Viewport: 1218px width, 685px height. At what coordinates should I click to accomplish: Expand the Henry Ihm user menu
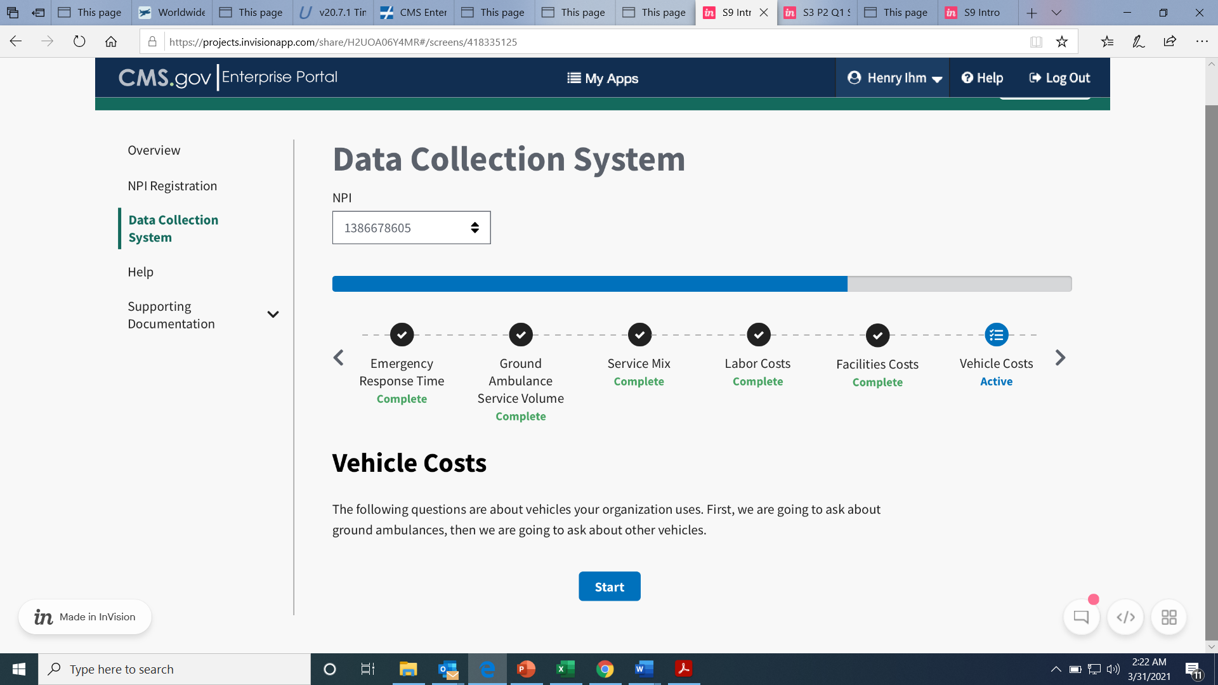coord(894,78)
